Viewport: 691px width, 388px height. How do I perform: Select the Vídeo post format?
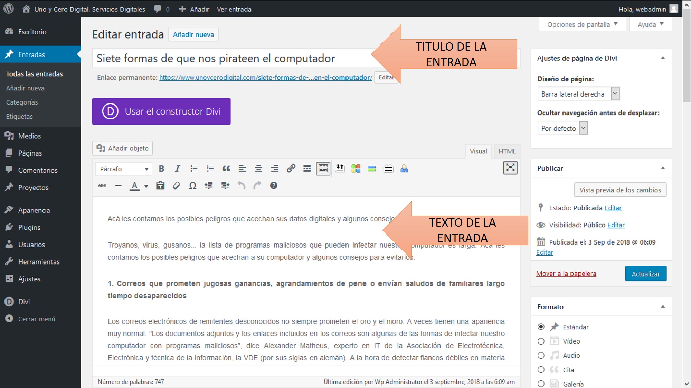pyautogui.click(x=541, y=341)
